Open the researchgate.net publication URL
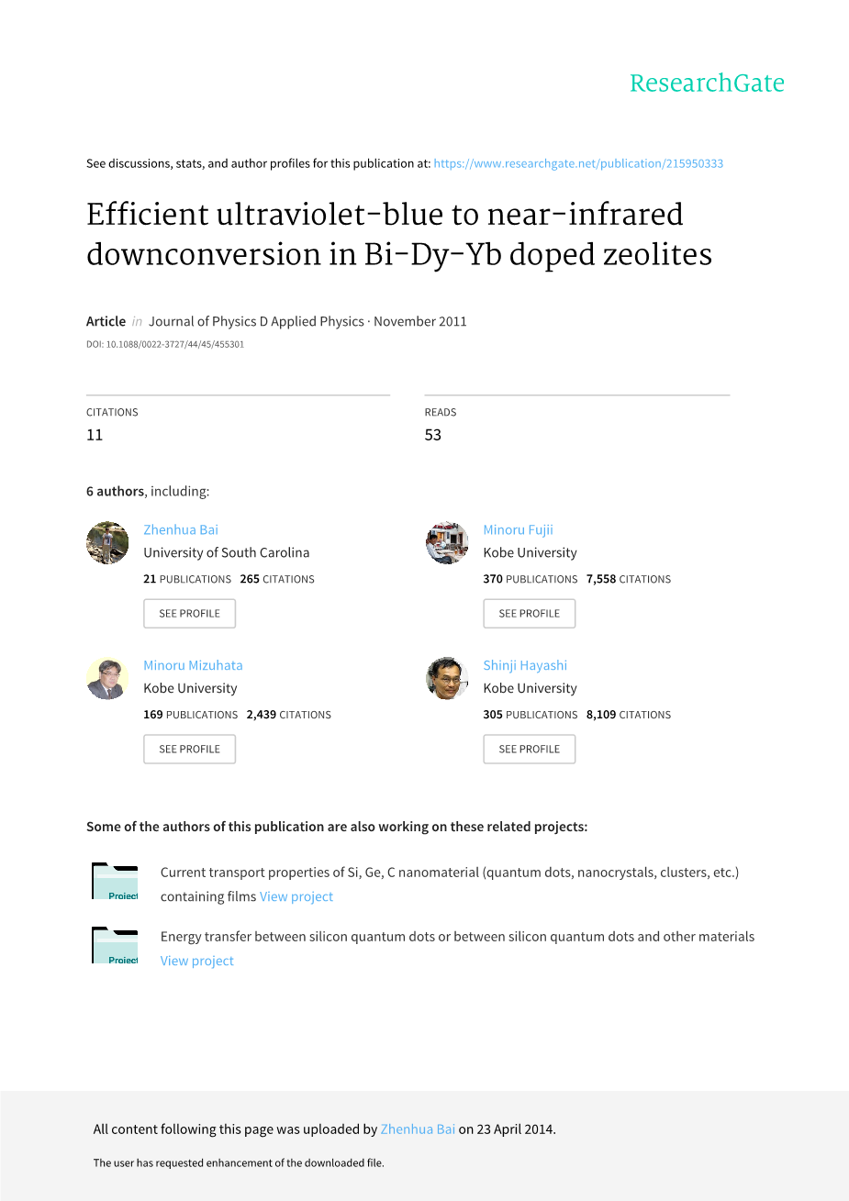Image resolution: width=849 pixels, height=1201 pixels. [x=578, y=163]
